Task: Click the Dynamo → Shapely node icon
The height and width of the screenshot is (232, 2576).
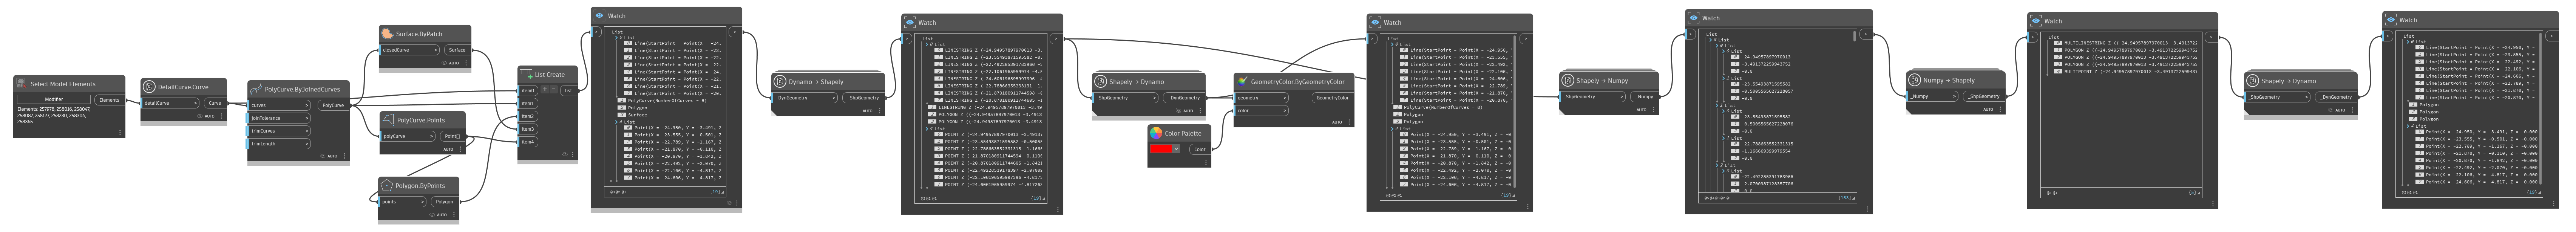Action: (780, 82)
